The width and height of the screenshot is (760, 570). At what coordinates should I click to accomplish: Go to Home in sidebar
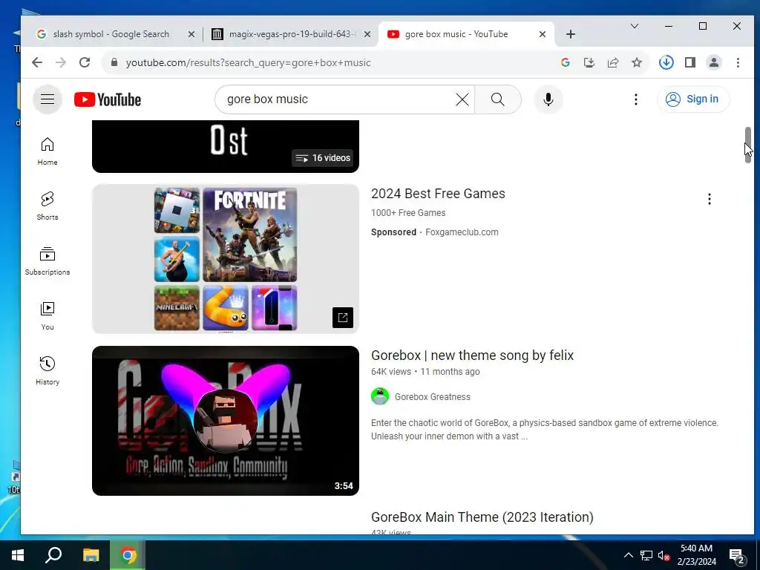(47, 151)
